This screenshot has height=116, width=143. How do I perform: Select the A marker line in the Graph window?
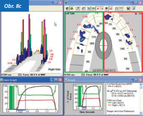82,96
